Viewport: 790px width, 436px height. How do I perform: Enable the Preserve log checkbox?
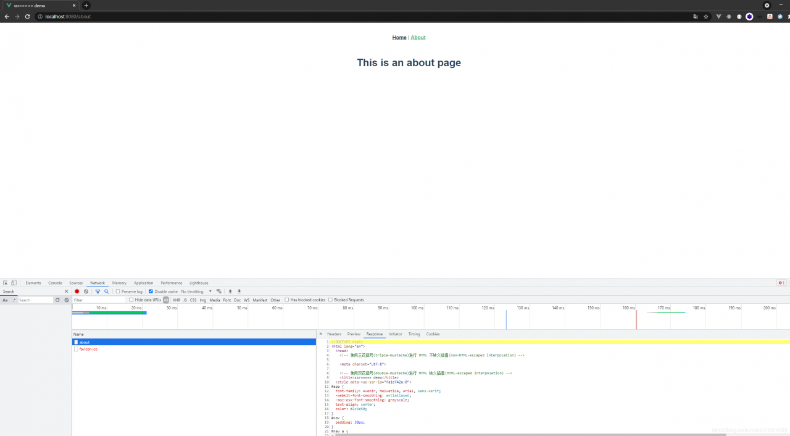click(x=118, y=291)
